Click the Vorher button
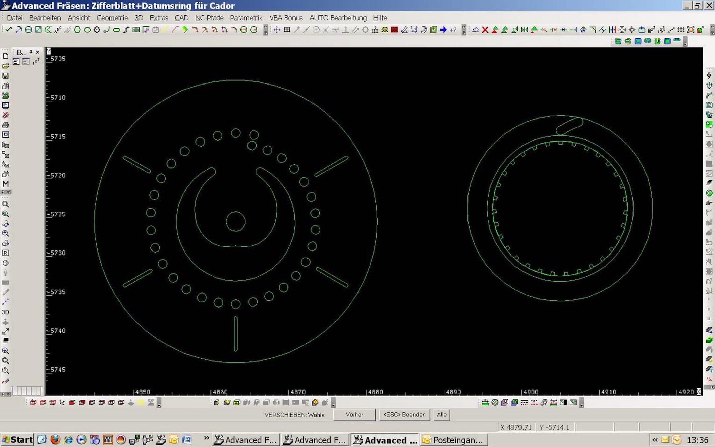The width and height of the screenshot is (715, 447). [354, 415]
